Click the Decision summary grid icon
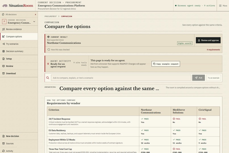 pos(3,51)
